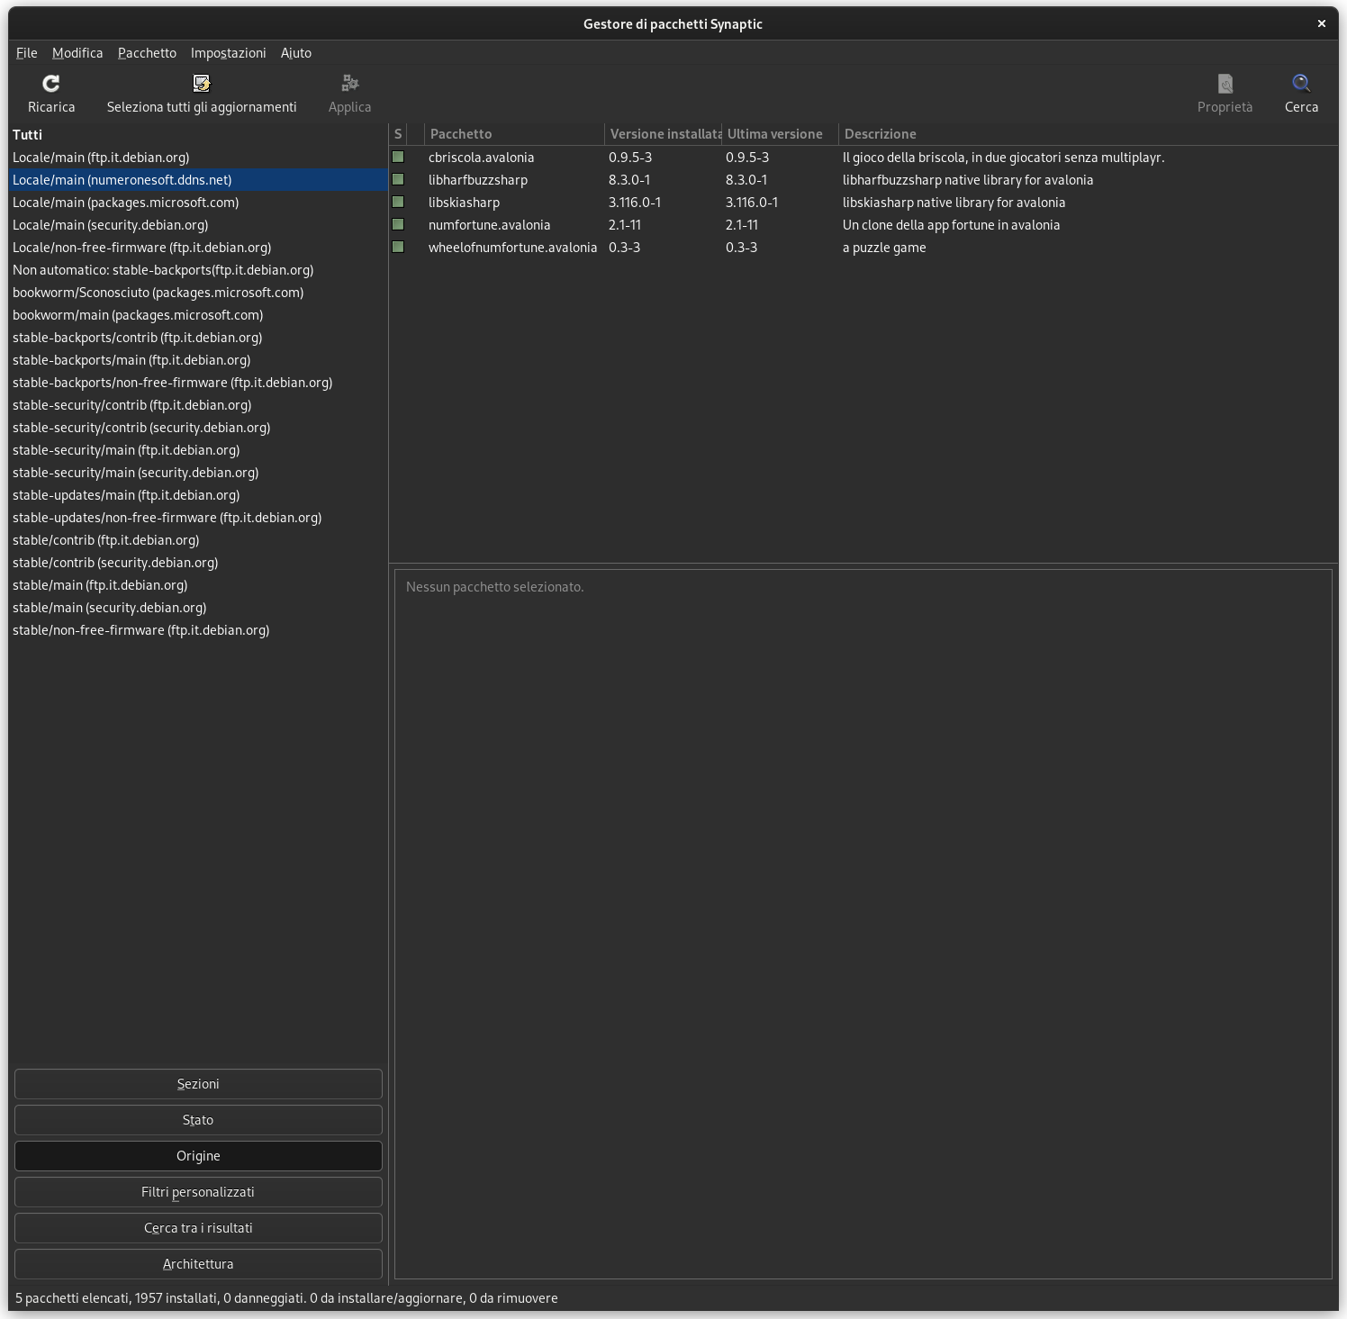Select stable/non-free-firmware (ftp.it.debian.org) origin
The image size is (1347, 1319).
(x=198, y=630)
